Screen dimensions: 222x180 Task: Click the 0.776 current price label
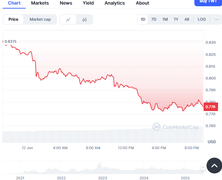(211, 107)
